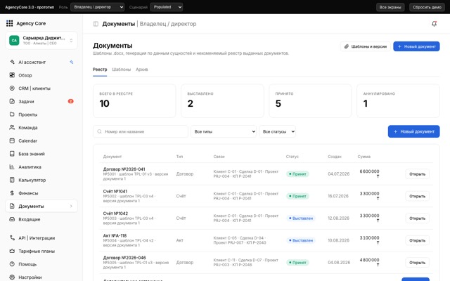Click the Calendar sidebar icon
Image resolution: width=450 pixels, height=281 pixels.
coord(12,140)
